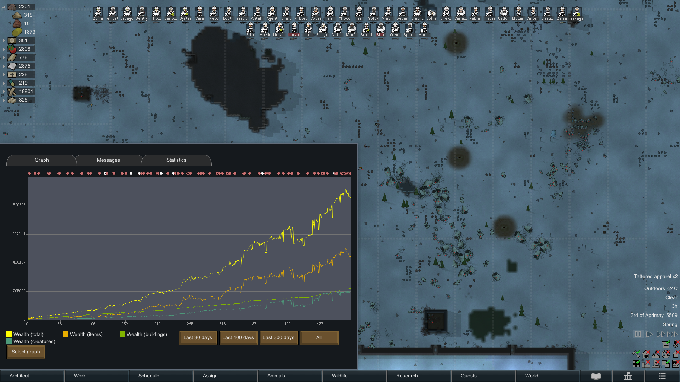The height and width of the screenshot is (382, 680).
Task: Open the Factions icon in bottom bar
Action: 628,376
